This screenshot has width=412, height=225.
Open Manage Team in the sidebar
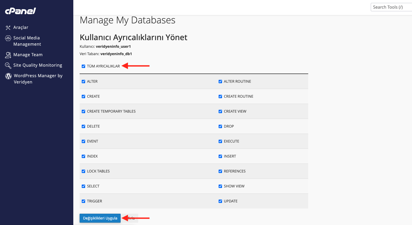pyautogui.click(x=28, y=55)
